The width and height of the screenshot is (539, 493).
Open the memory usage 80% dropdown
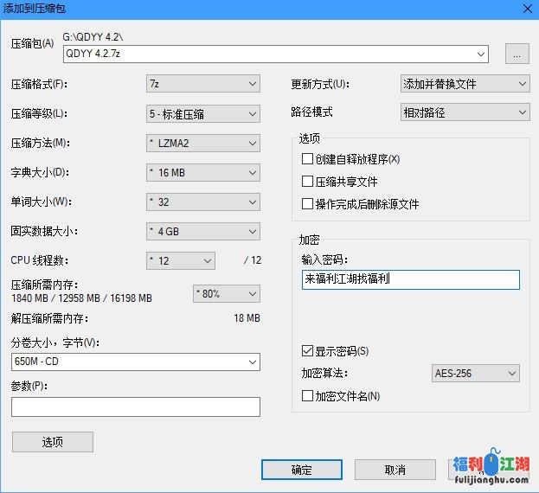point(226,293)
